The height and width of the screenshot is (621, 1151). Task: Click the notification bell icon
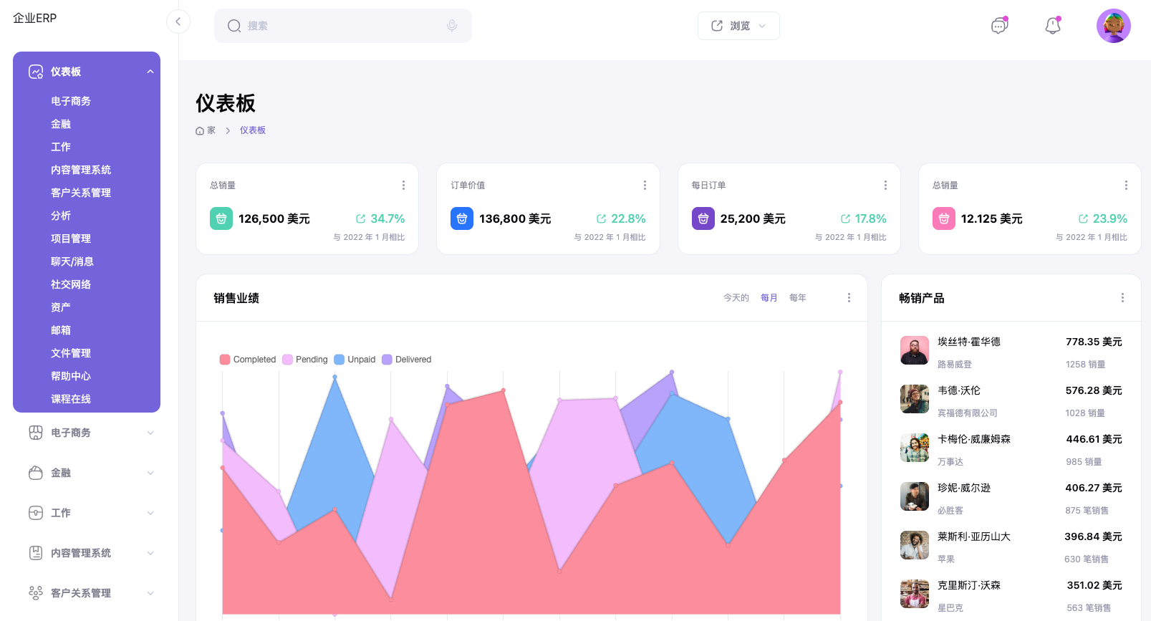coord(1052,26)
